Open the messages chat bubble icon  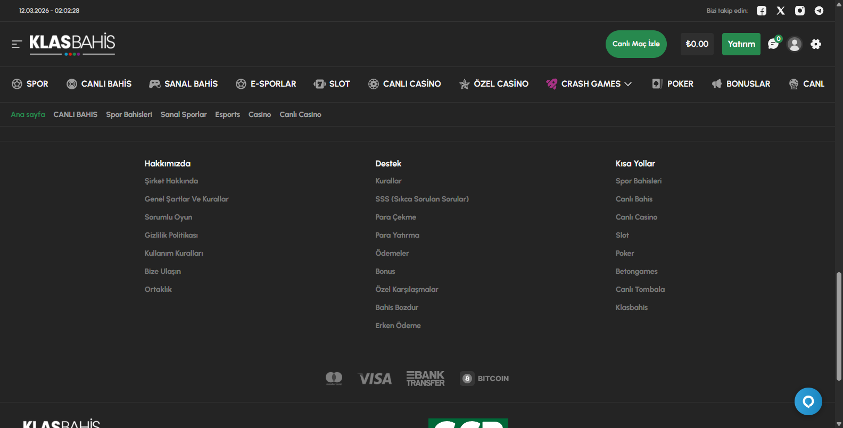click(773, 44)
